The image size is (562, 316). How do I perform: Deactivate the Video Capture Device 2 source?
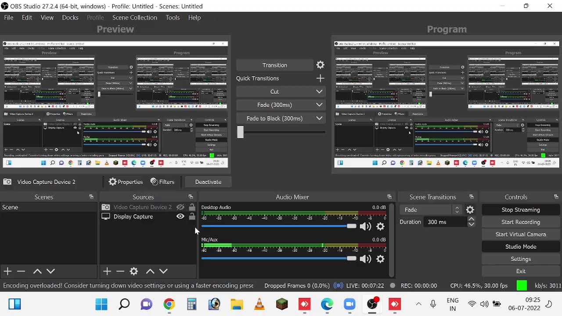pyautogui.click(x=208, y=182)
